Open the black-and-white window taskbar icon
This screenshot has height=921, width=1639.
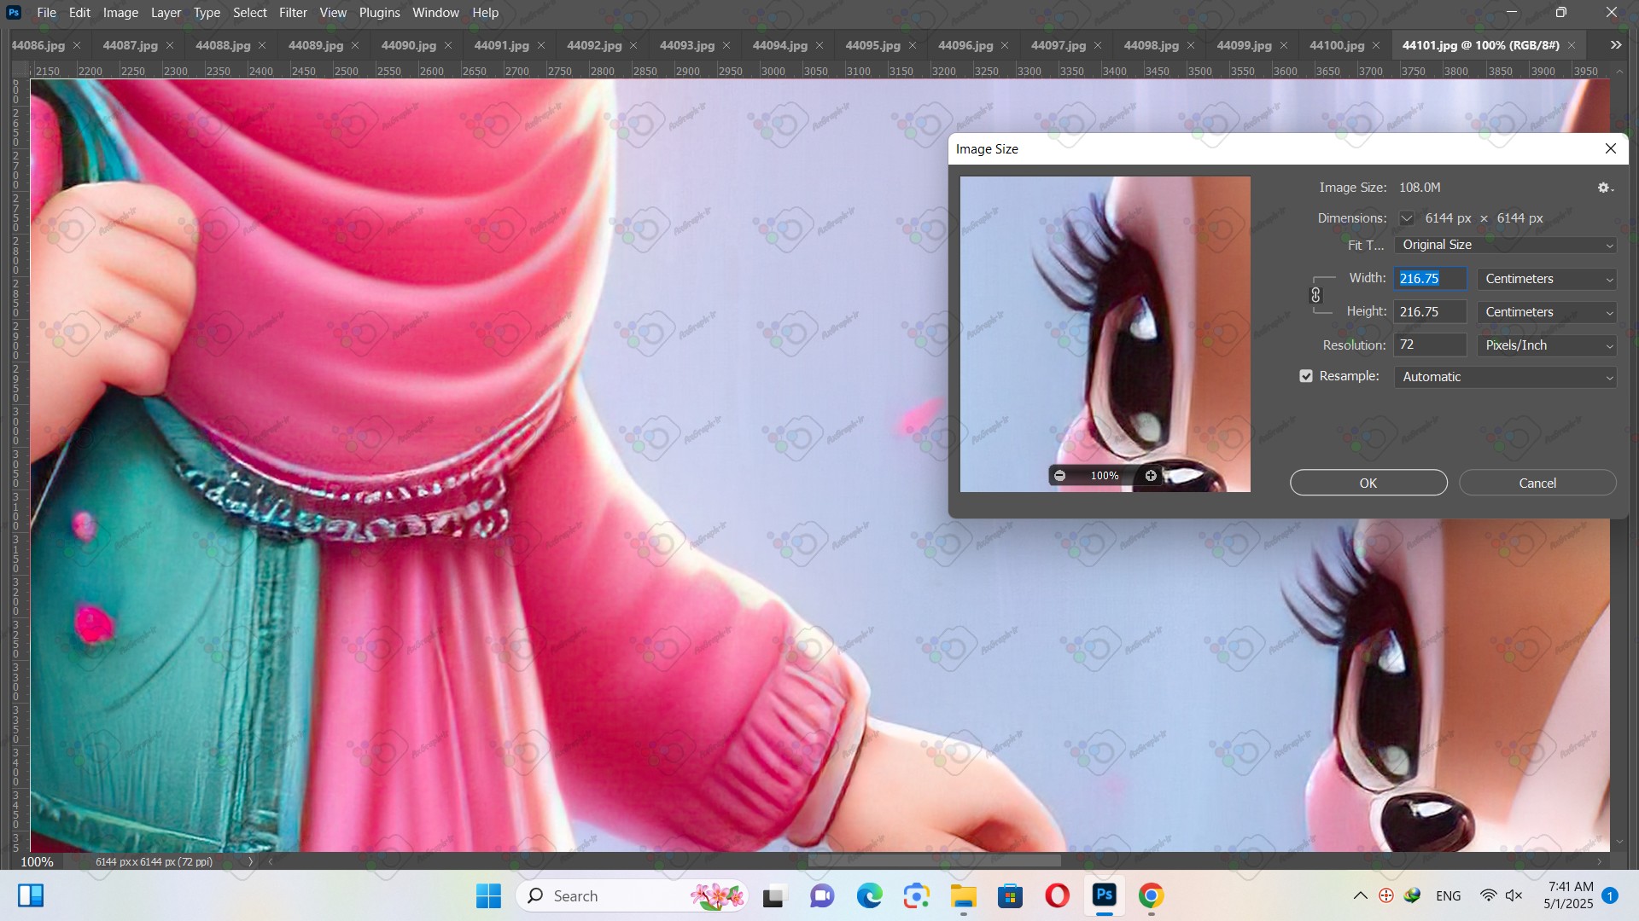coord(773,895)
